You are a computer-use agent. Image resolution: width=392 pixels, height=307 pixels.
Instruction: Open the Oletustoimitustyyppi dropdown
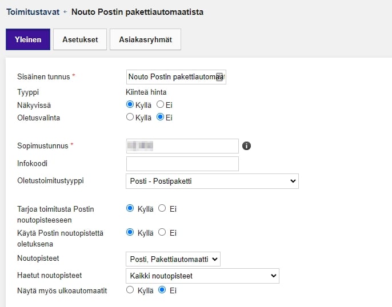click(212, 181)
